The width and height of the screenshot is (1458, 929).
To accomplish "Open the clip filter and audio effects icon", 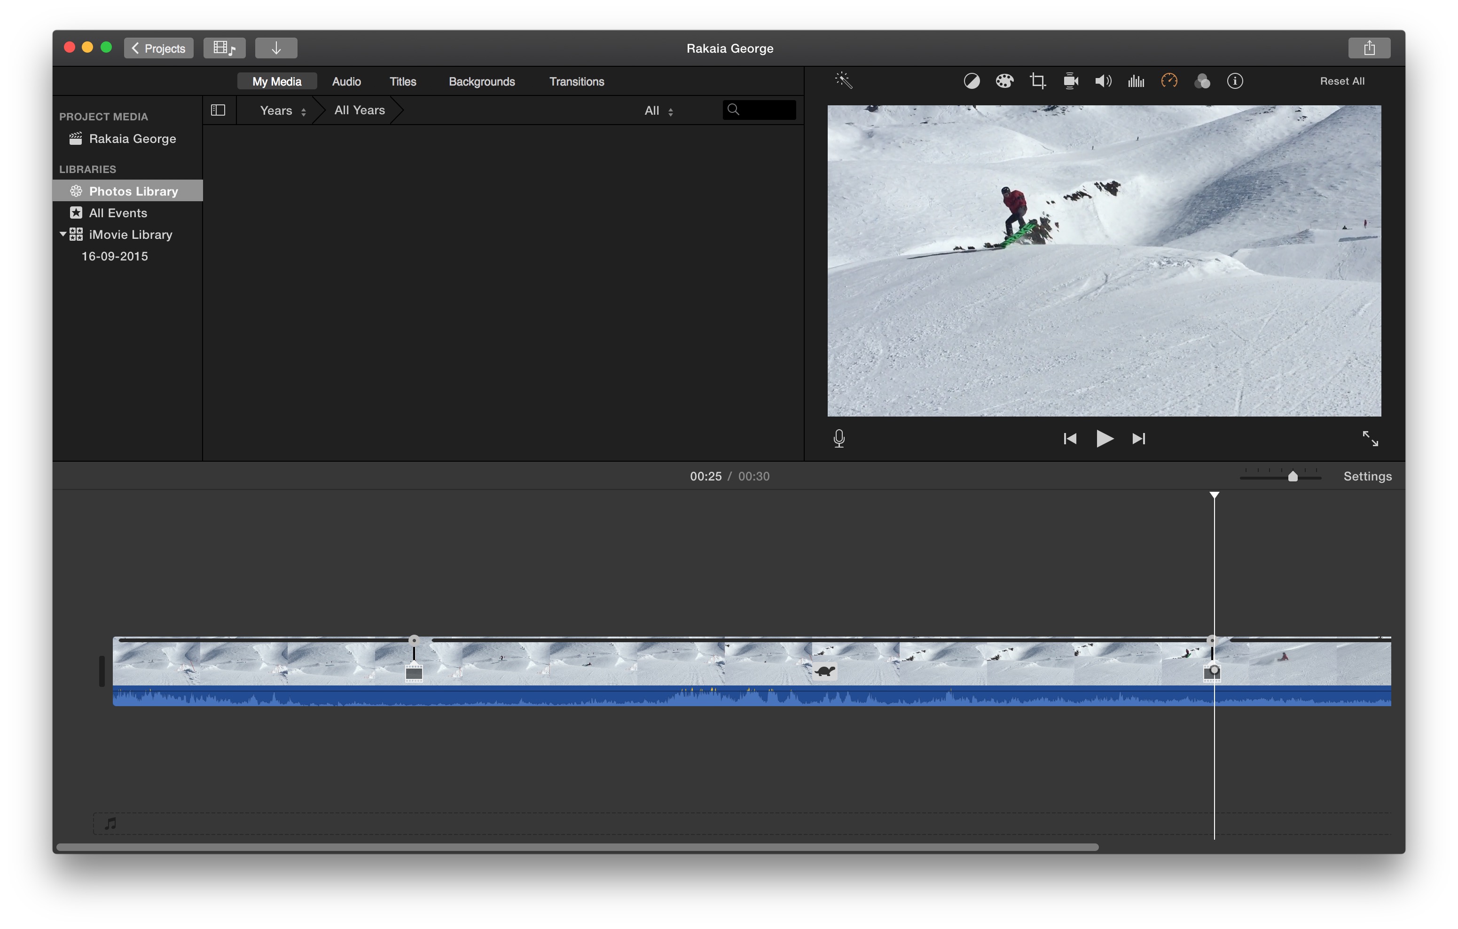I will 1202,81.
